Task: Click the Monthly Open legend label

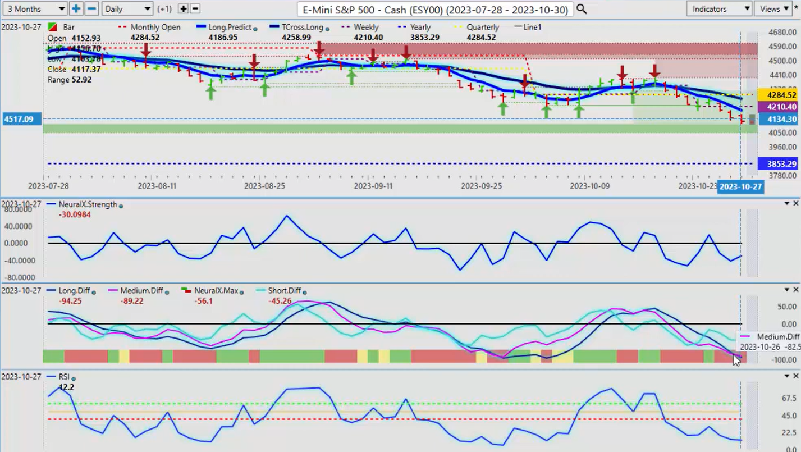Action: point(155,27)
